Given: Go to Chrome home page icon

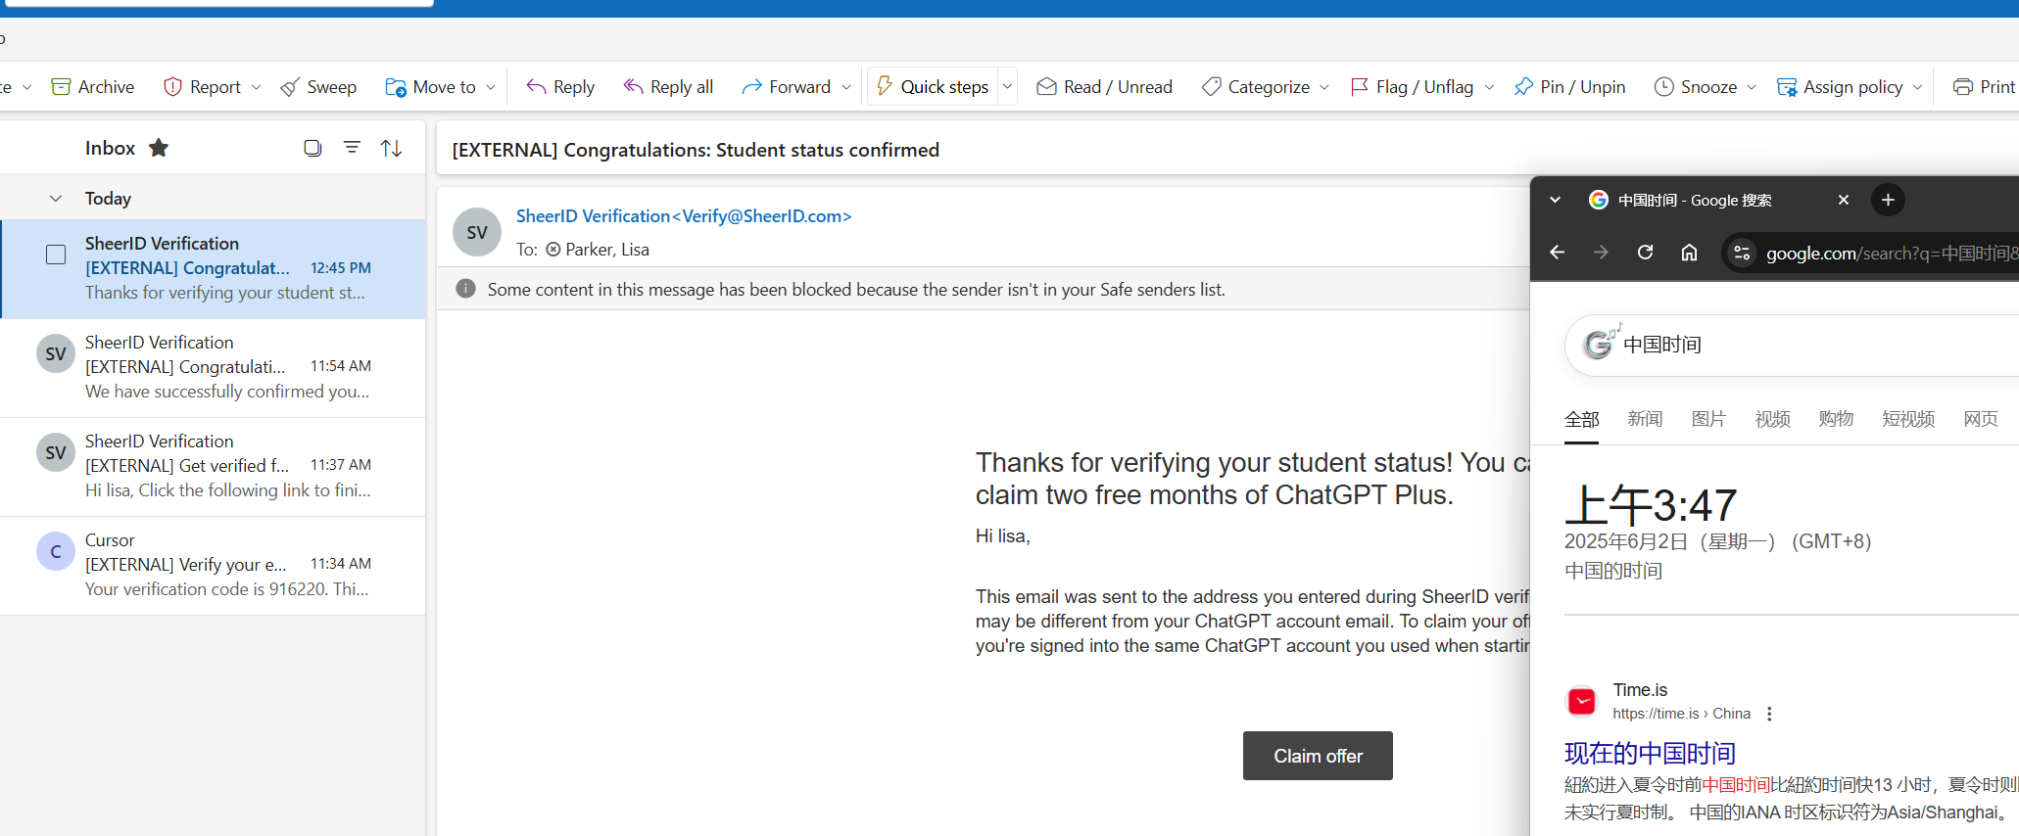Looking at the screenshot, I should click(1690, 253).
